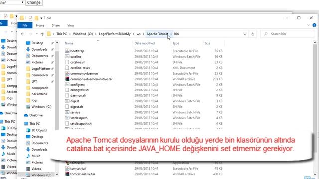
Task: Open the Help question mark icon
Action: (x=314, y=25)
